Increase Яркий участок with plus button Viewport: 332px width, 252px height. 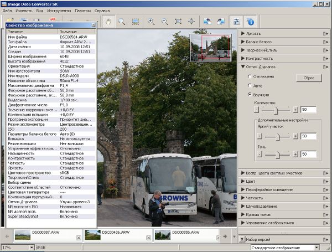pos(295,136)
